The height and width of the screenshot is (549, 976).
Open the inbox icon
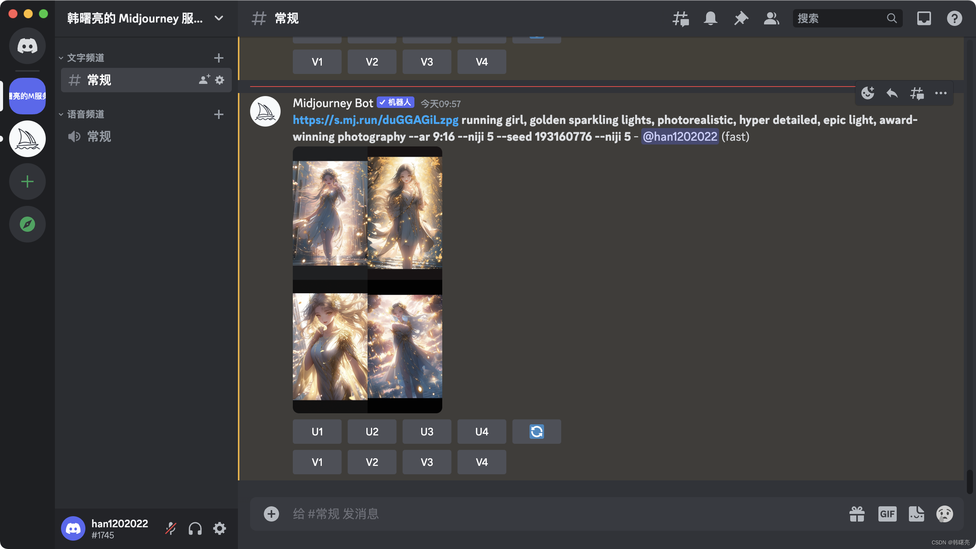(924, 18)
